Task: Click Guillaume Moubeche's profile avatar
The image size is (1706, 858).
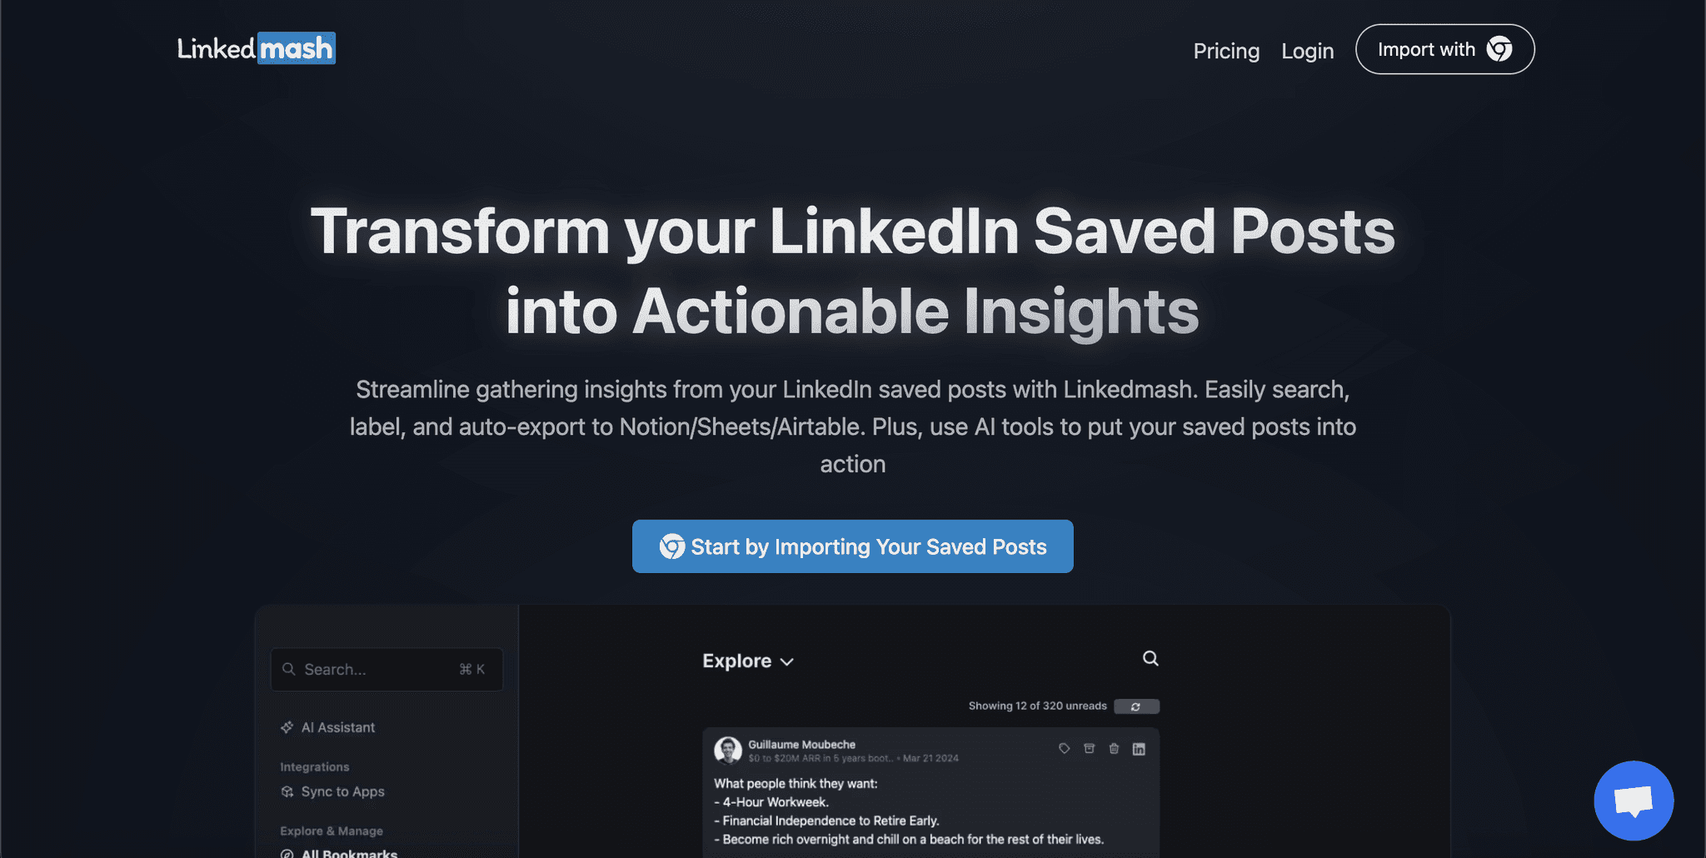Action: point(728,750)
